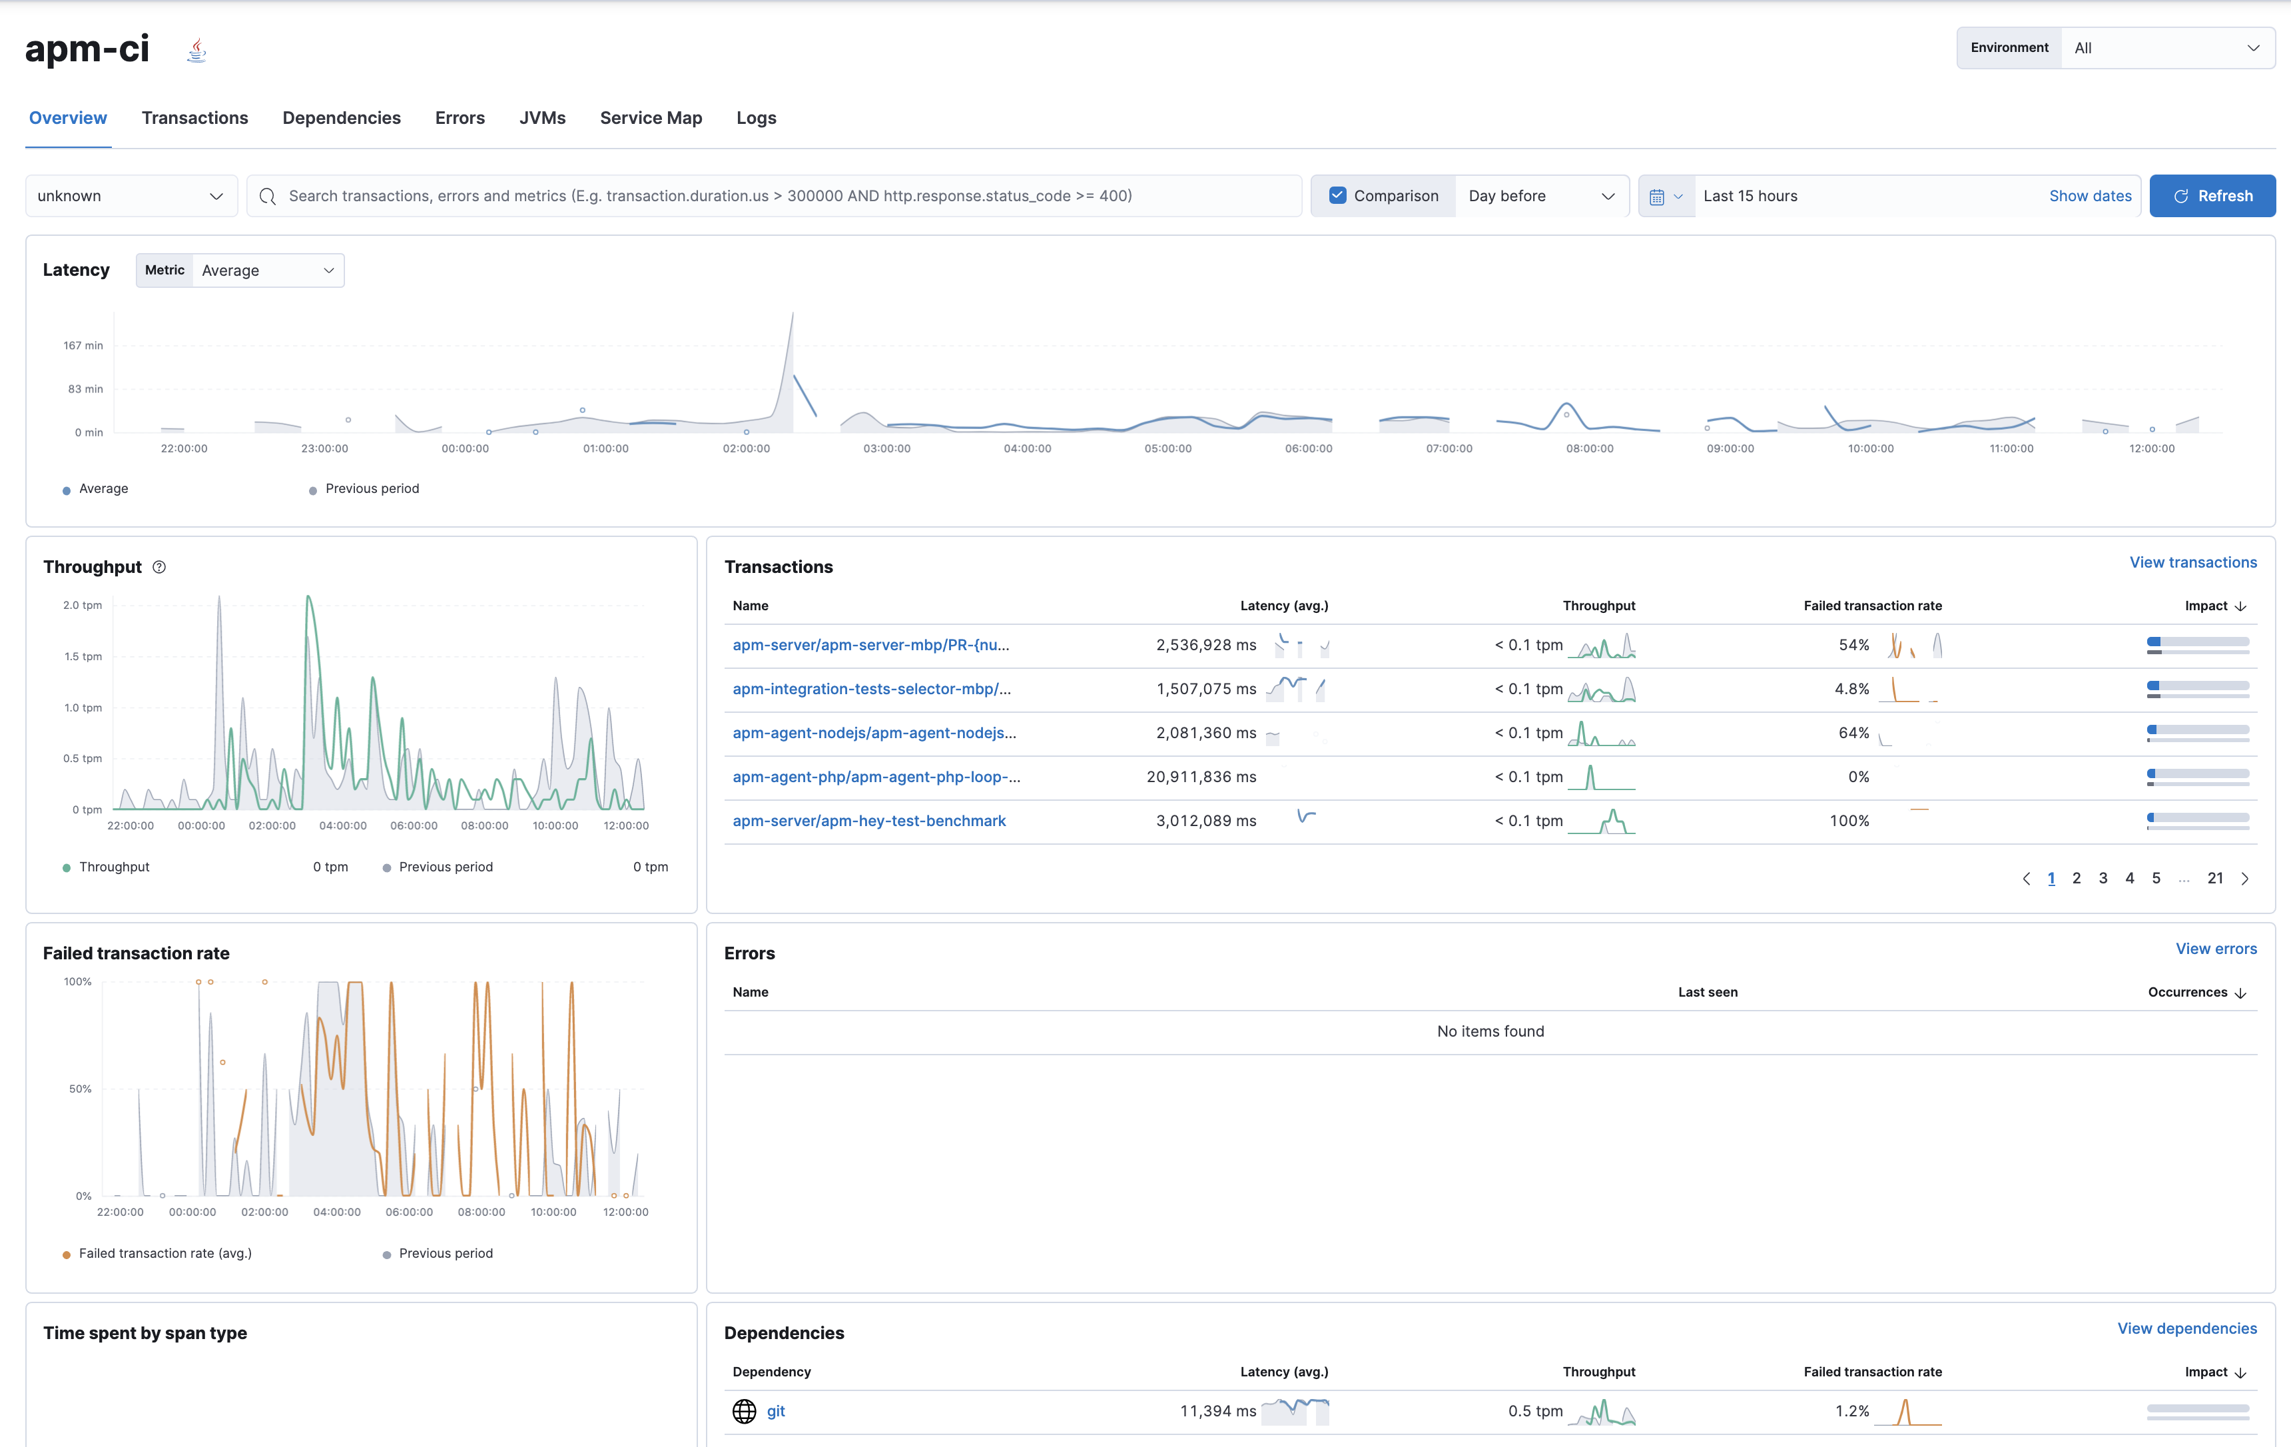Open the calendar quick-select icon

coord(1659,196)
